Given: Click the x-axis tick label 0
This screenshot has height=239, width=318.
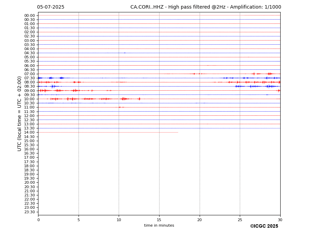Looking at the screenshot, I should point(38,220).
